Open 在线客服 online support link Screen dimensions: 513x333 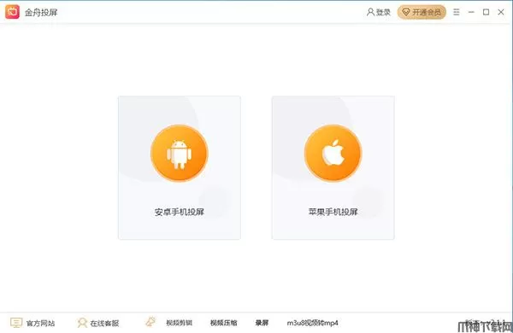coord(104,324)
